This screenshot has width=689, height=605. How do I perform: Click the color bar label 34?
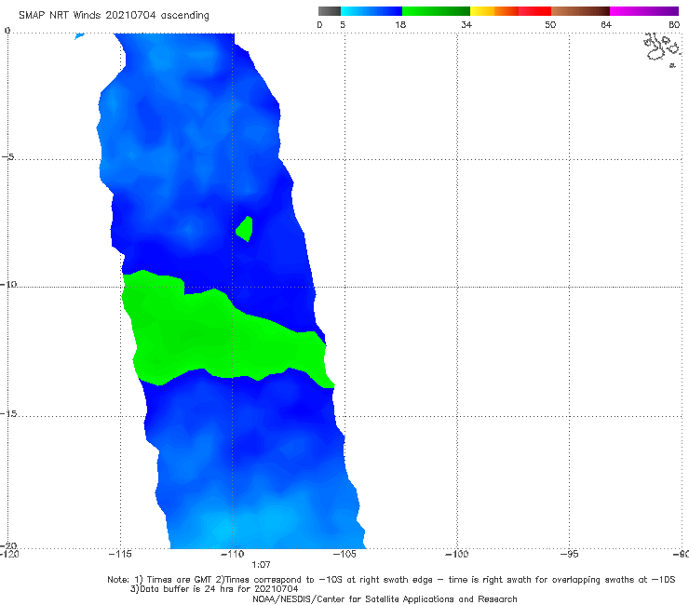click(x=466, y=25)
